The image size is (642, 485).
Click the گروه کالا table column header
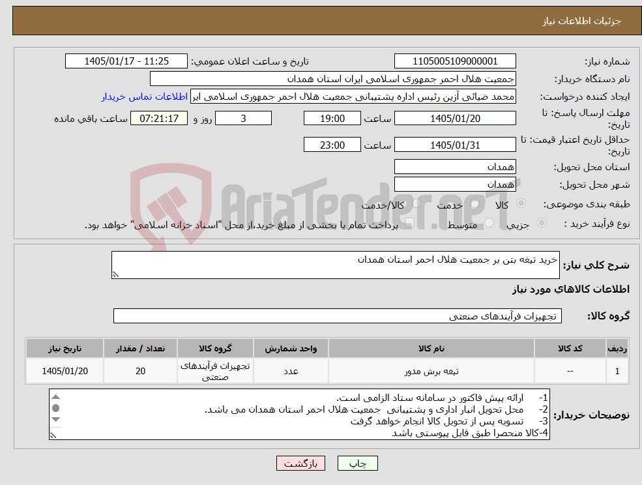pos(215,348)
